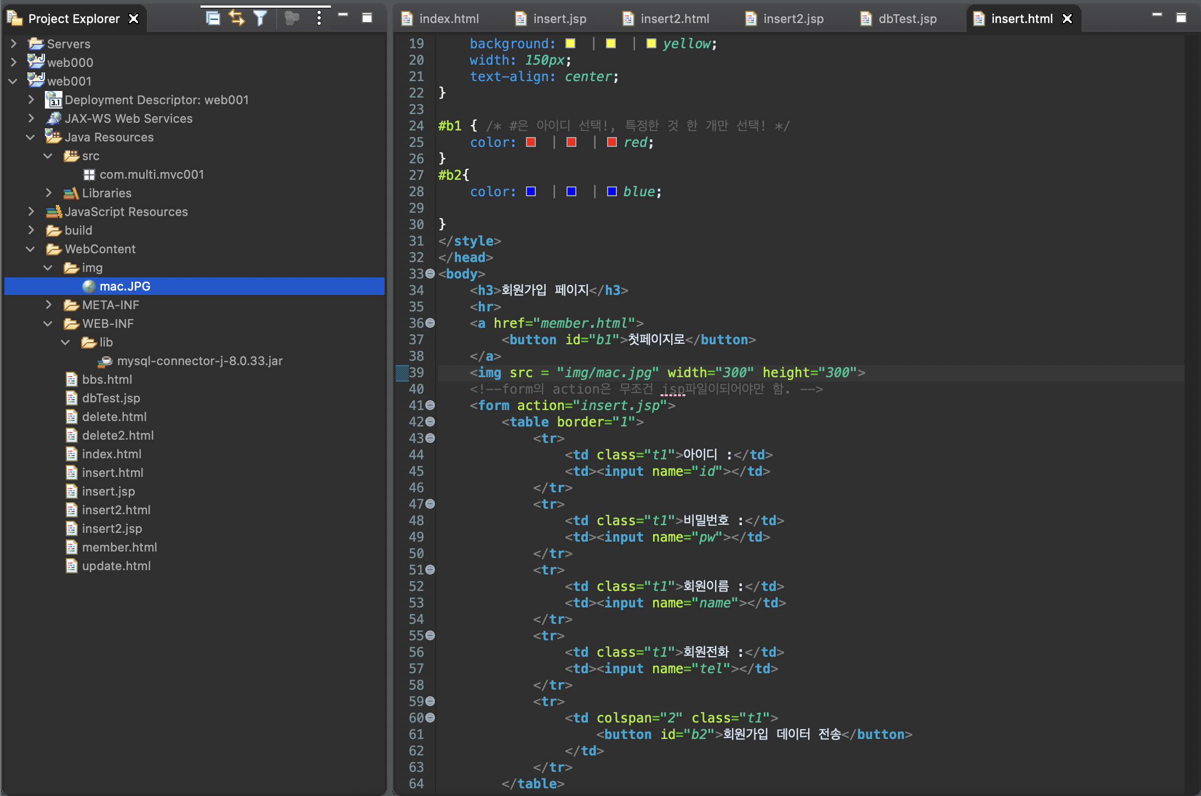The width and height of the screenshot is (1201, 796).
Task: Click the Filter funnel icon
Action: pos(260,19)
